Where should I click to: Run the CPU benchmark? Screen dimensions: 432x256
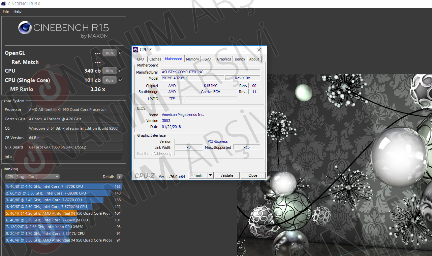point(109,71)
